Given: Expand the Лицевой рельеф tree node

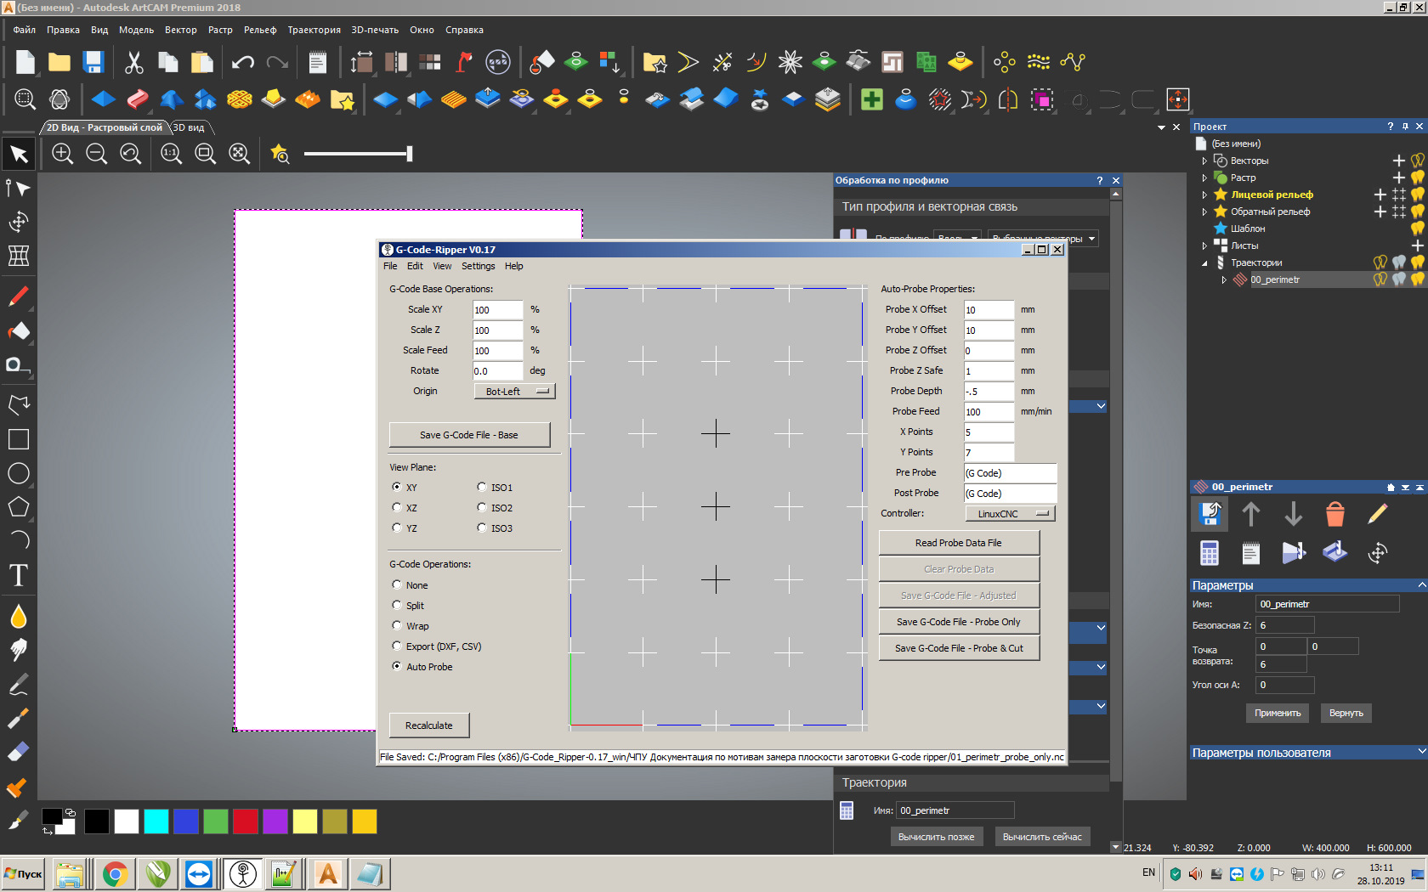Looking at the screenshot, I should [x=1204, y=195].
